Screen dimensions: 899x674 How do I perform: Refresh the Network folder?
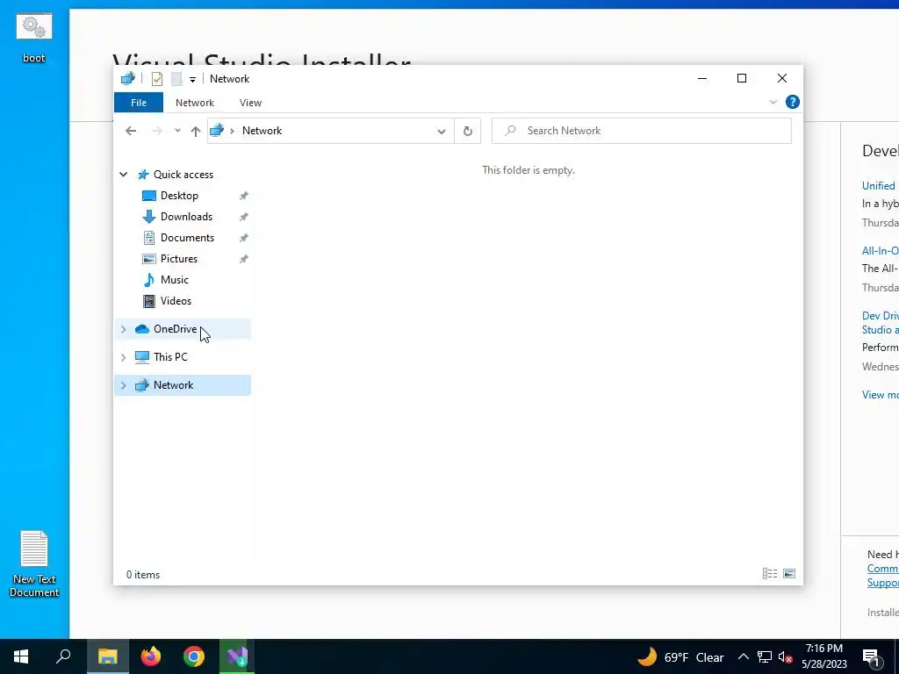pos(467,131)
